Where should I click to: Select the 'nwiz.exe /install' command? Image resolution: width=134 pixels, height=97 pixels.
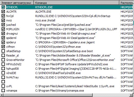coord(45,20)
